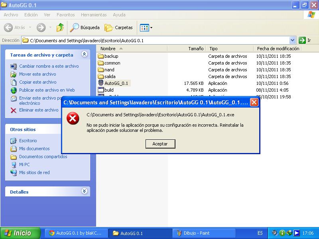
Task: Click the publish to Web globe icon
Action: 14,90
